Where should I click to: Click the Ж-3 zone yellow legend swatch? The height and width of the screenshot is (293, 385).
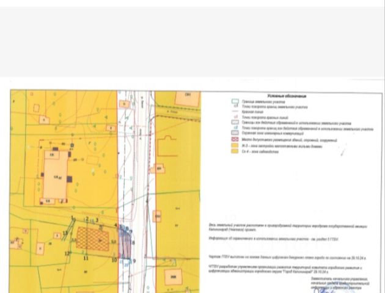(x=235, y=146)
